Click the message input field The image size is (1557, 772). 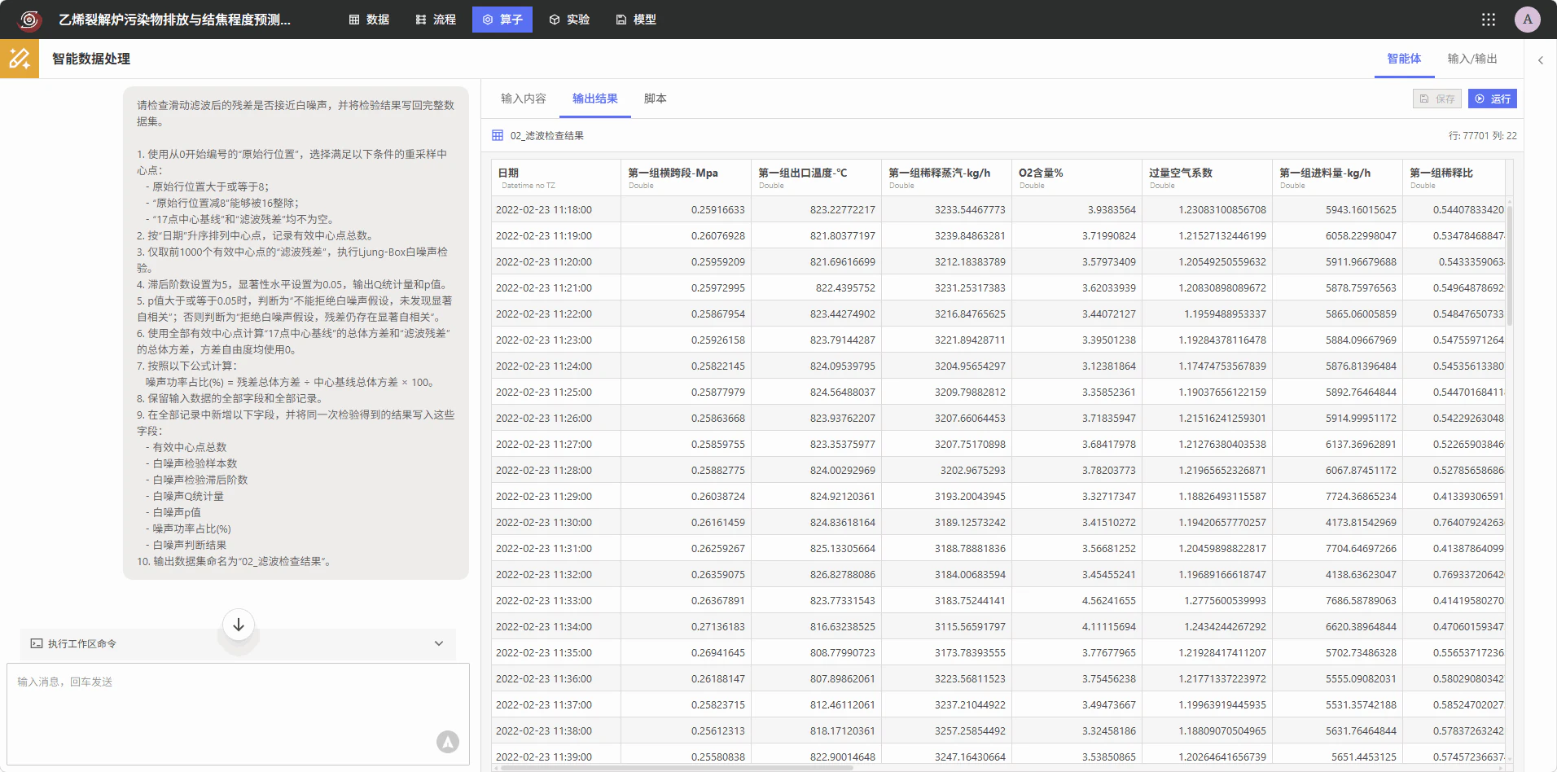point(239,714)
